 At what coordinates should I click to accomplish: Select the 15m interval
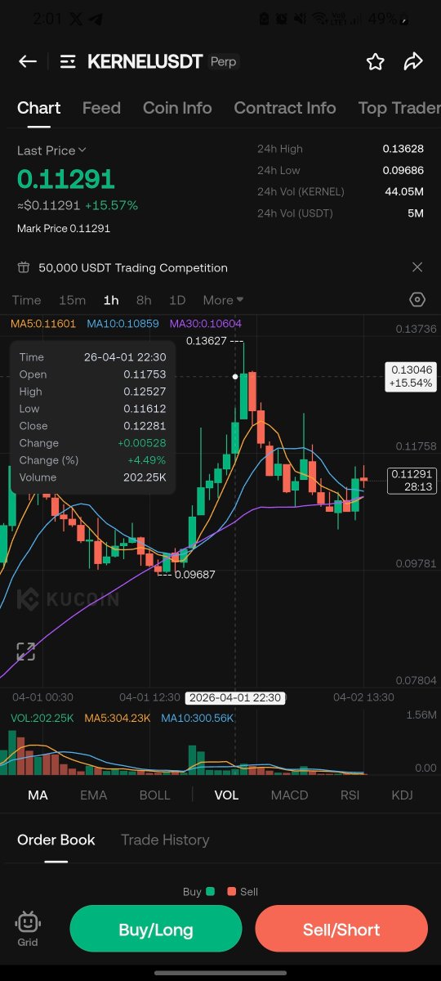click(x=73, y=300)
